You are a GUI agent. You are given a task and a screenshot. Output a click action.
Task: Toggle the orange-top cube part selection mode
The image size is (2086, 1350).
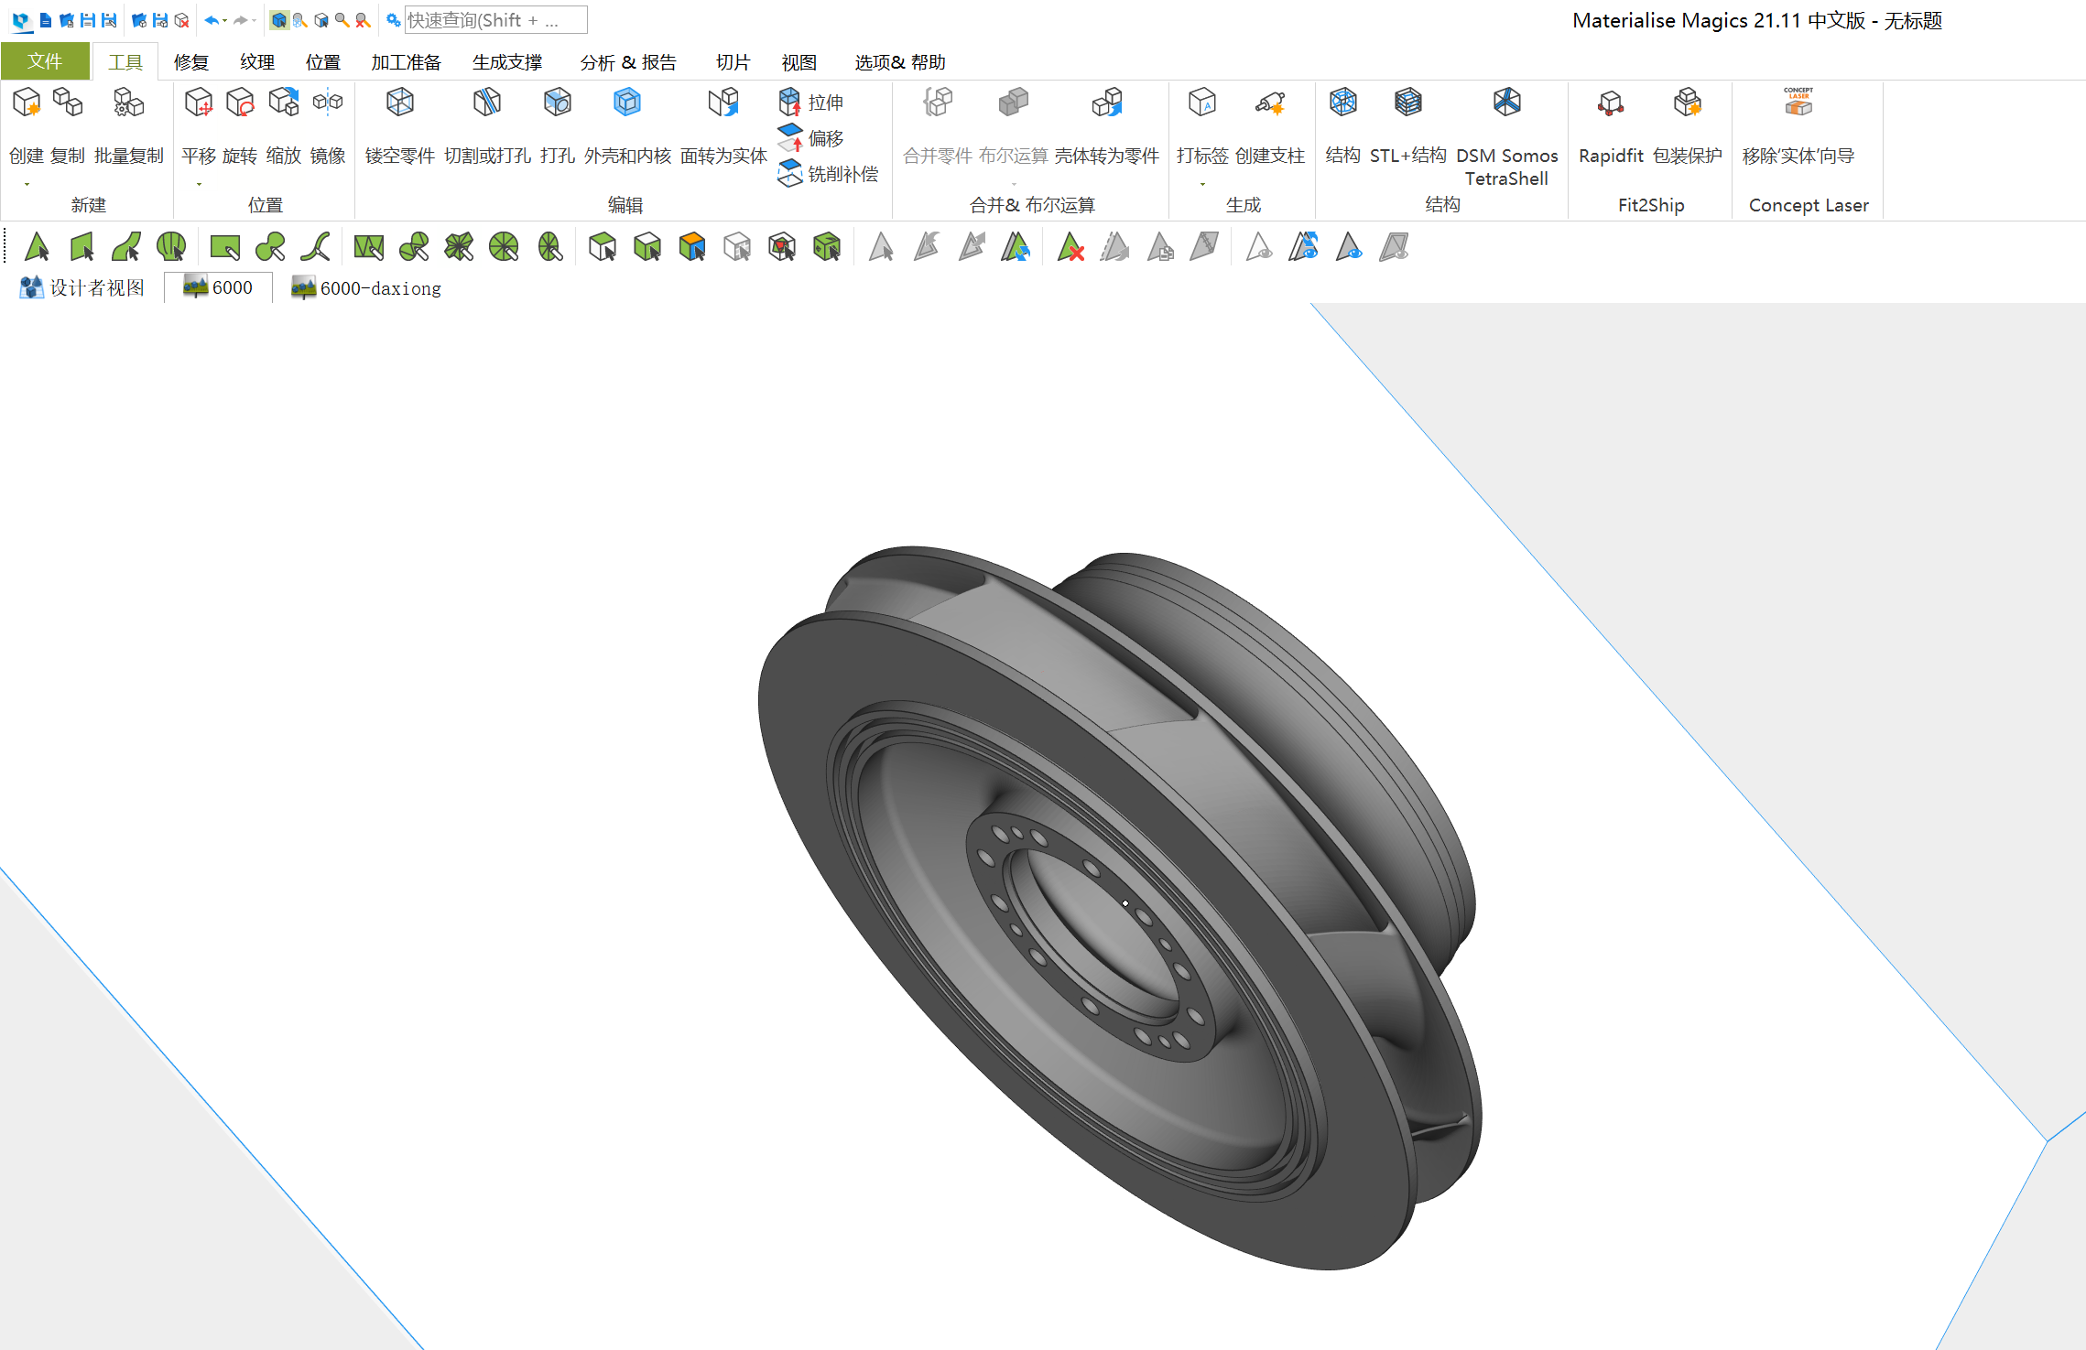click(x=692, y=247)
